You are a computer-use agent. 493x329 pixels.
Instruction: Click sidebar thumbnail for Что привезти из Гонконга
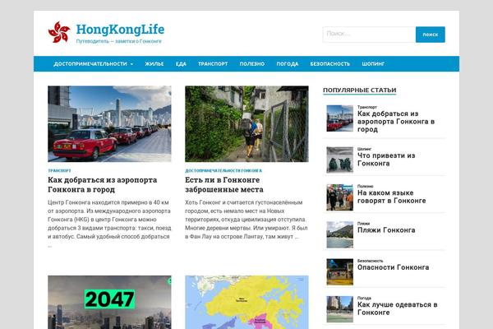(340, 160)
